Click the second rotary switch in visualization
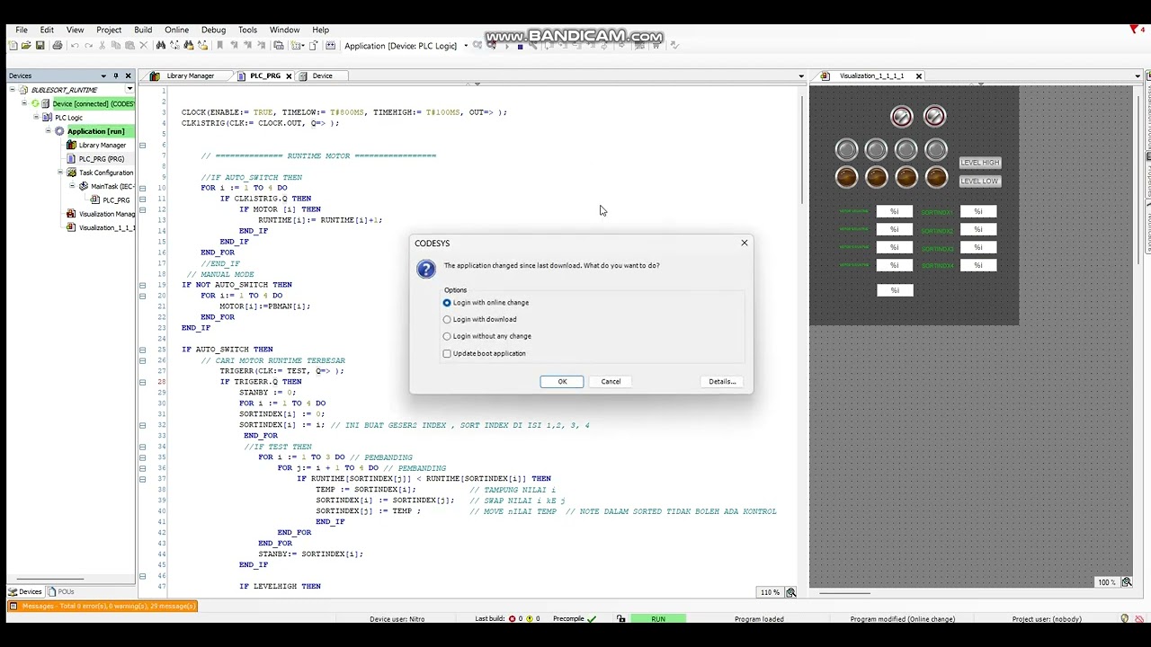Screen dimensions: 1151x647 click(x=934, y=116)
